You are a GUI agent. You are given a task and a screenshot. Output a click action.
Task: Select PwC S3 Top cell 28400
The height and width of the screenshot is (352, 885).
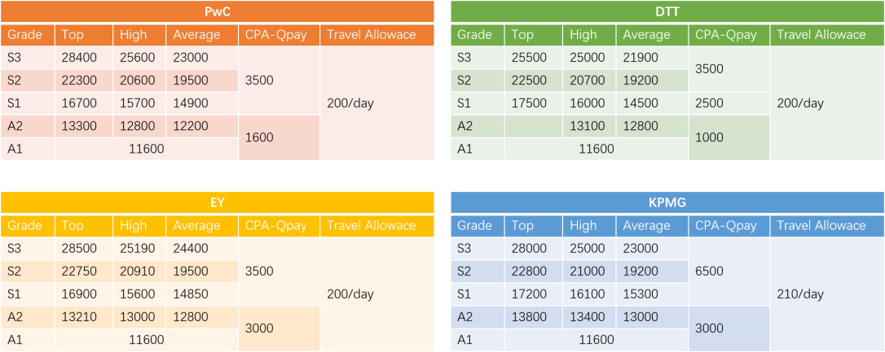click(79, 58)
